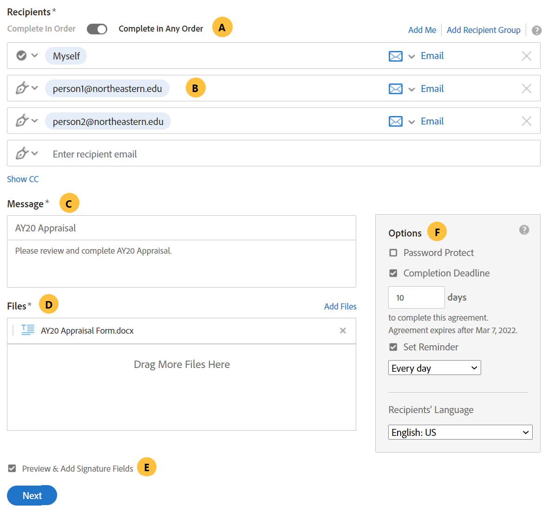Click the email envelope icon in person2 row
Image resolution: width=548 pixels, height=513 pixels.
pyautogui.click(x=395, y=121)
